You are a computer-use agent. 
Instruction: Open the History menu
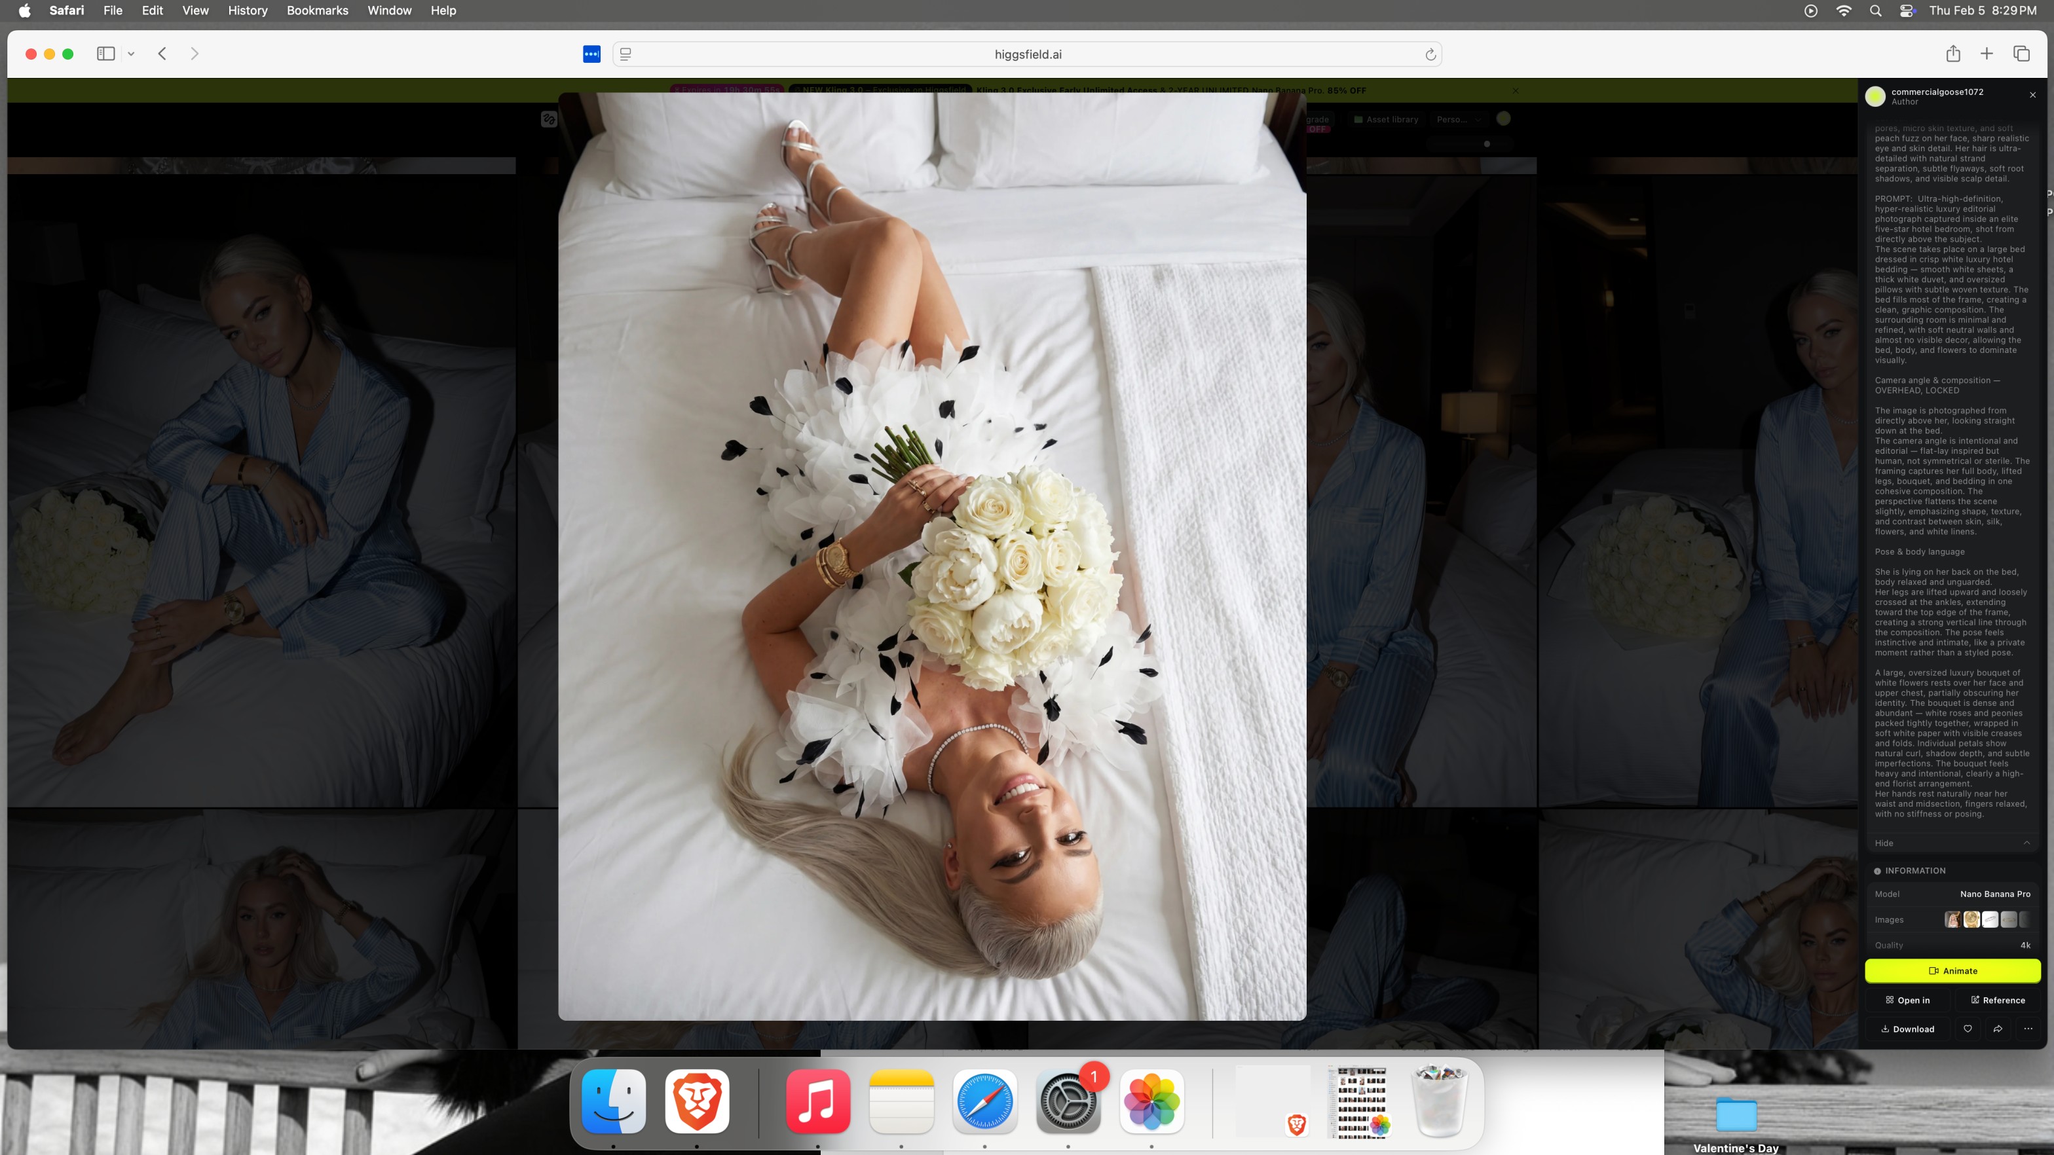247,10
